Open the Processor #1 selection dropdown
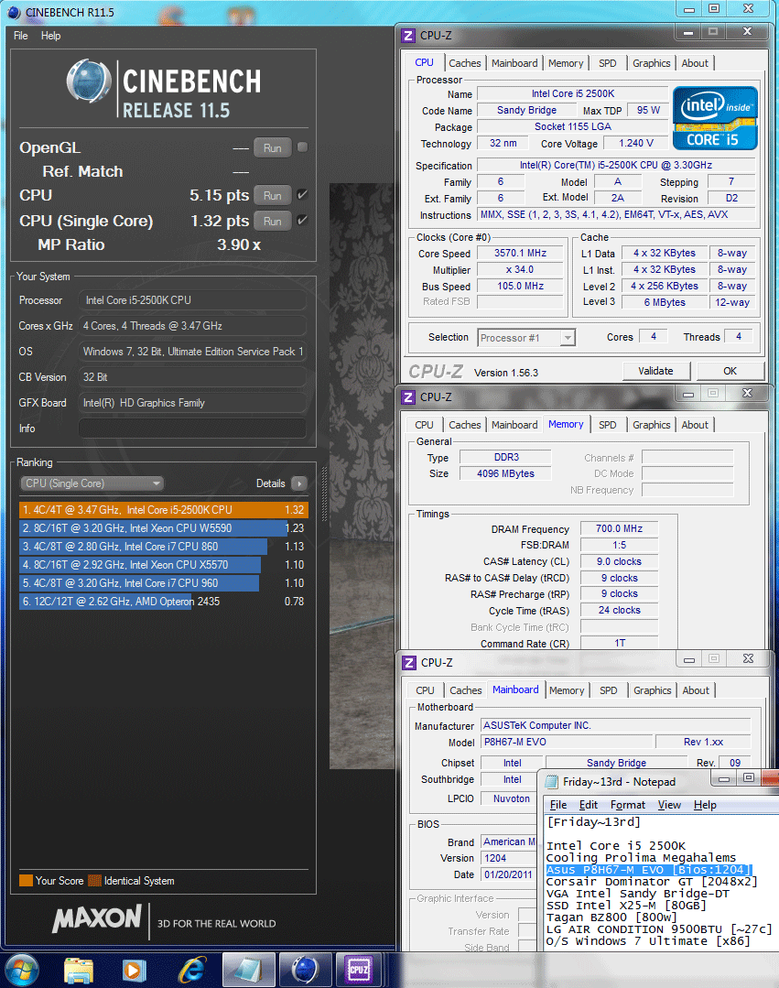The width and height of the screenshot is (779, 988). (x=525, y=338)
